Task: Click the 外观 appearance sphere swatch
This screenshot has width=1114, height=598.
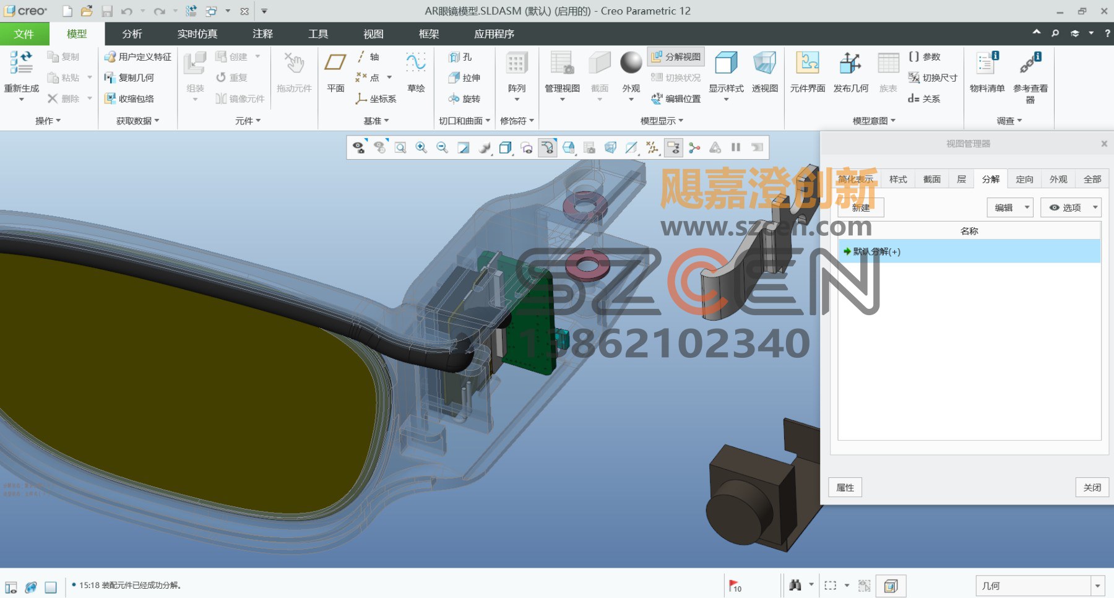Action: click(631, 63)
